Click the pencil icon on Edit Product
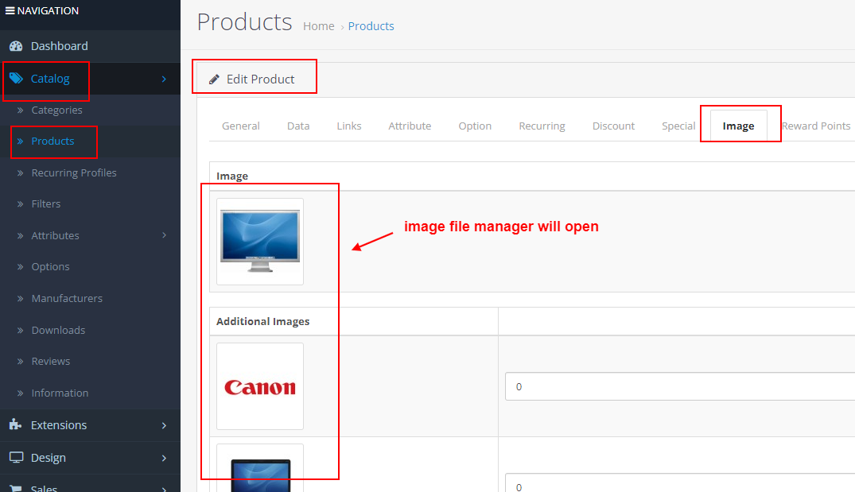This screenshot has width=855, height=492. (x=214, y=78)
